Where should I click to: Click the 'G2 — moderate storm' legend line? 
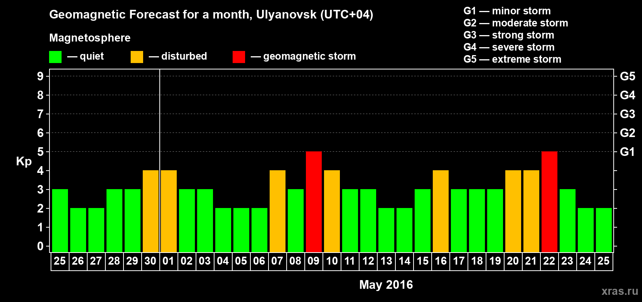click(516, 23)
